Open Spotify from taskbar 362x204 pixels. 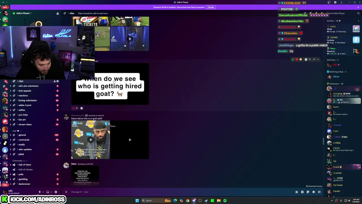click(225, 201)
